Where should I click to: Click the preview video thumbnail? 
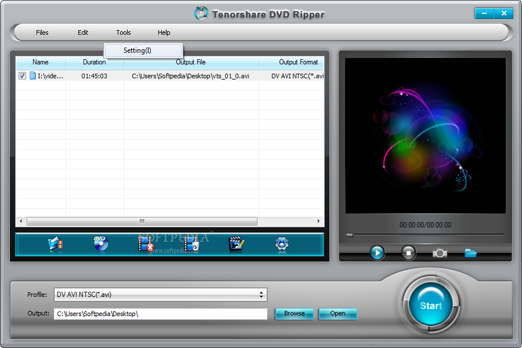click(426, 136)
